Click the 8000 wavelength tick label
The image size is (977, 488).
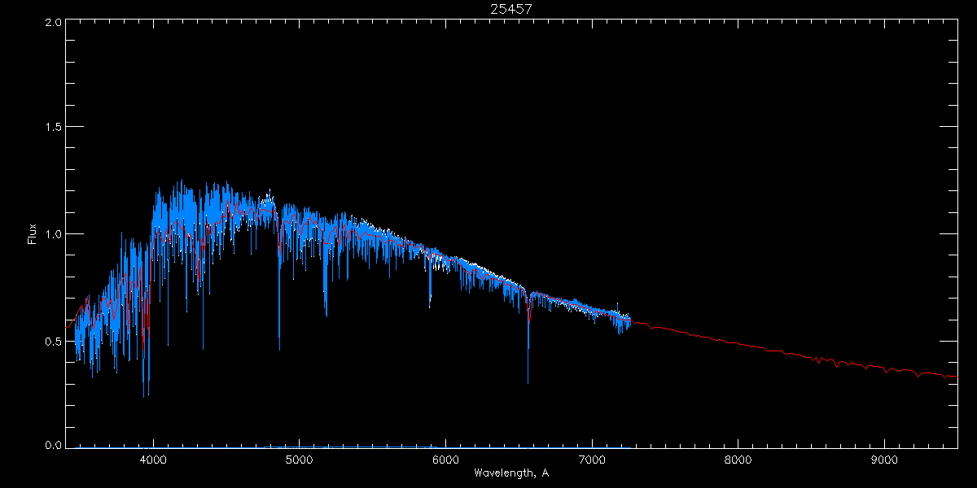click(738, 460)
